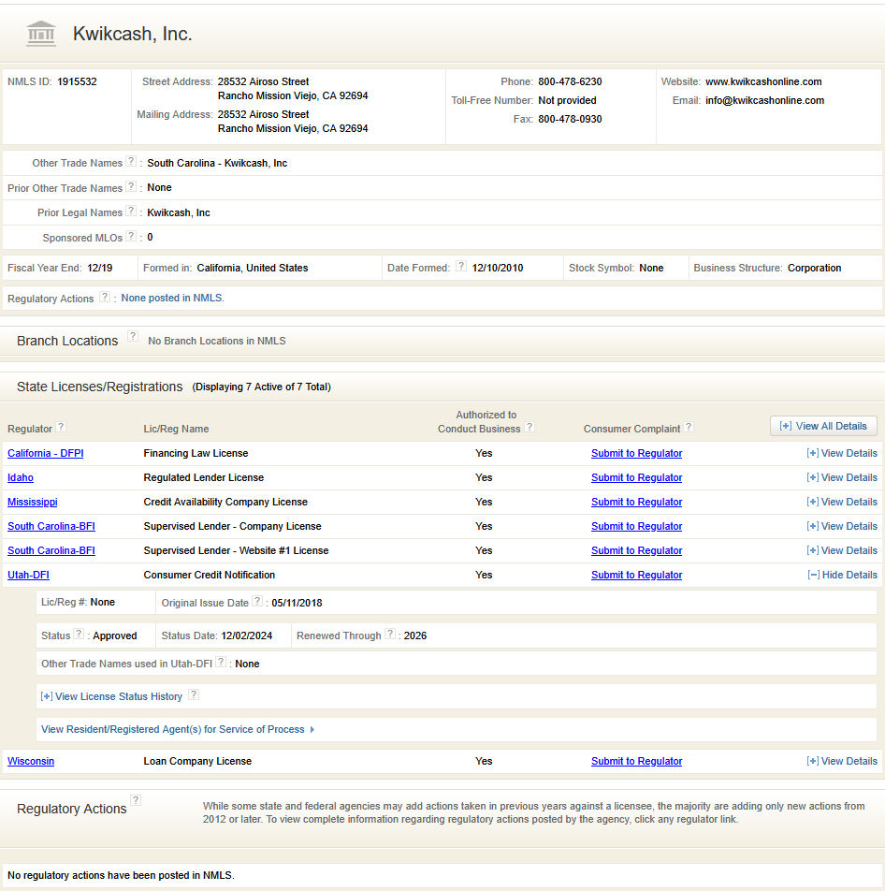Click help icon beside Consumer Complaint header
Viewport: 885px width, 891px height.
pos(689,427)
